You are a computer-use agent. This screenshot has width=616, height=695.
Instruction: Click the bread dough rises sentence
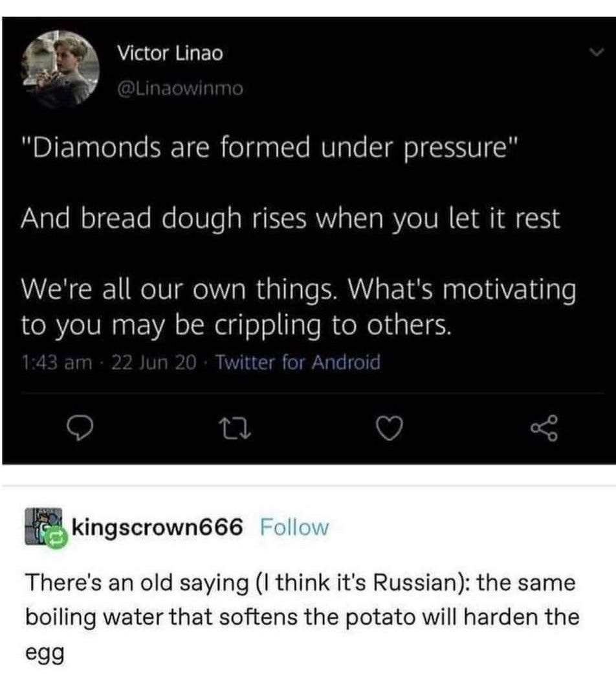pos(290,220)
